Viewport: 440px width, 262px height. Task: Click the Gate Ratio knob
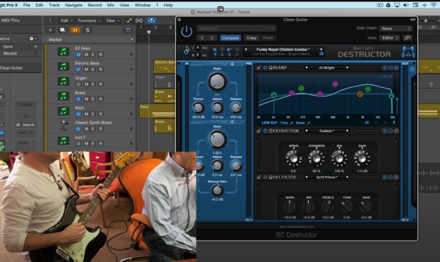click(217, 82)
